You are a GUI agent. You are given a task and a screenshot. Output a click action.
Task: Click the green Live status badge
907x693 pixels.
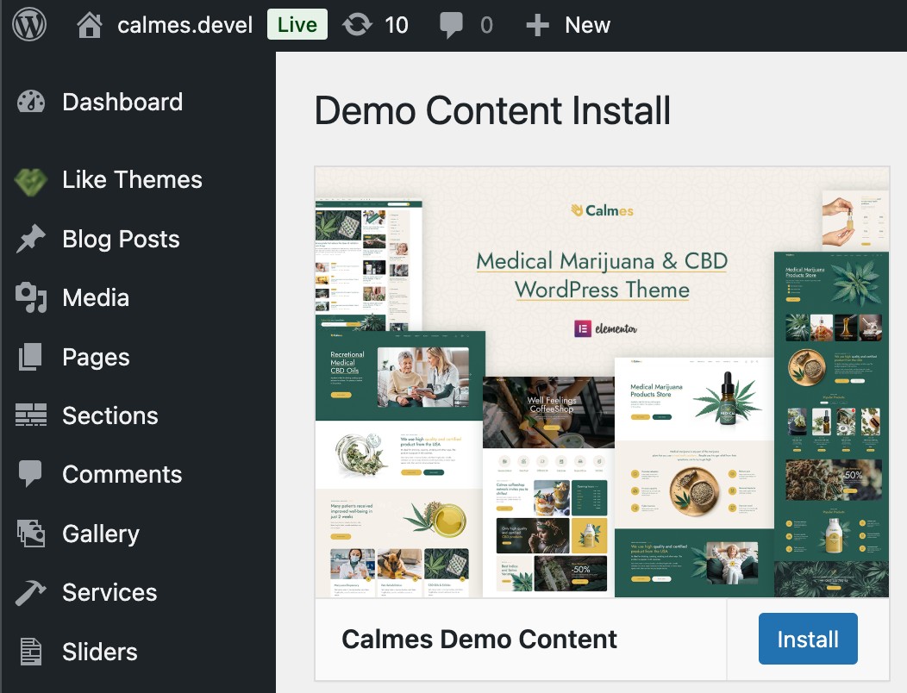click(x=297, y=25)
